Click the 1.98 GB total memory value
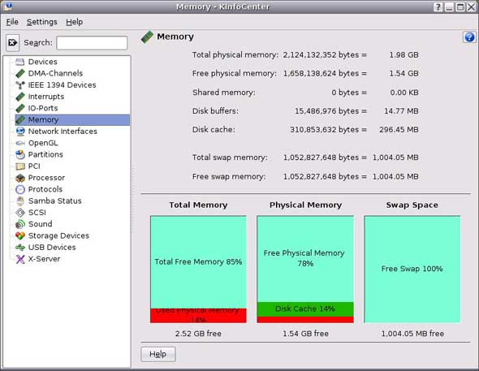 [403, 55]
